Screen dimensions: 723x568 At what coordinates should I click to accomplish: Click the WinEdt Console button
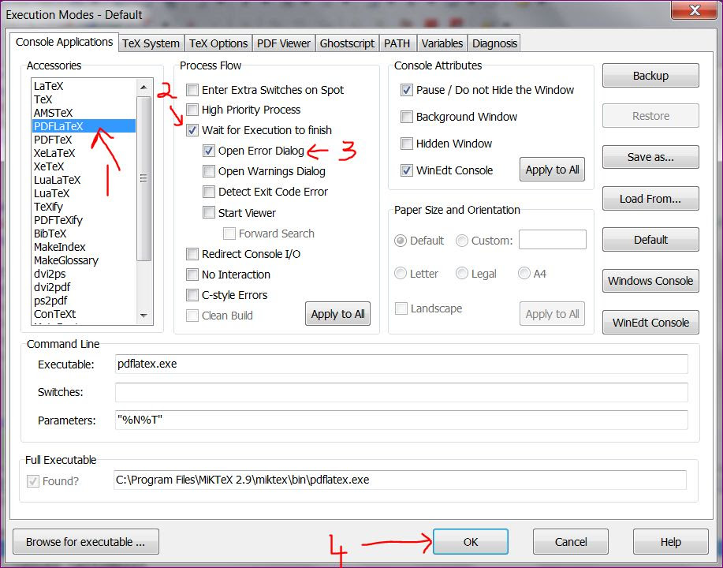tap(650, 322)
